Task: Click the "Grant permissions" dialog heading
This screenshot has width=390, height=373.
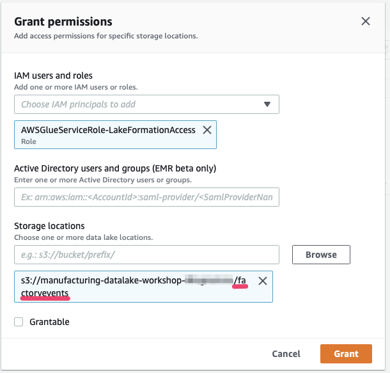Action: [63, 22]
